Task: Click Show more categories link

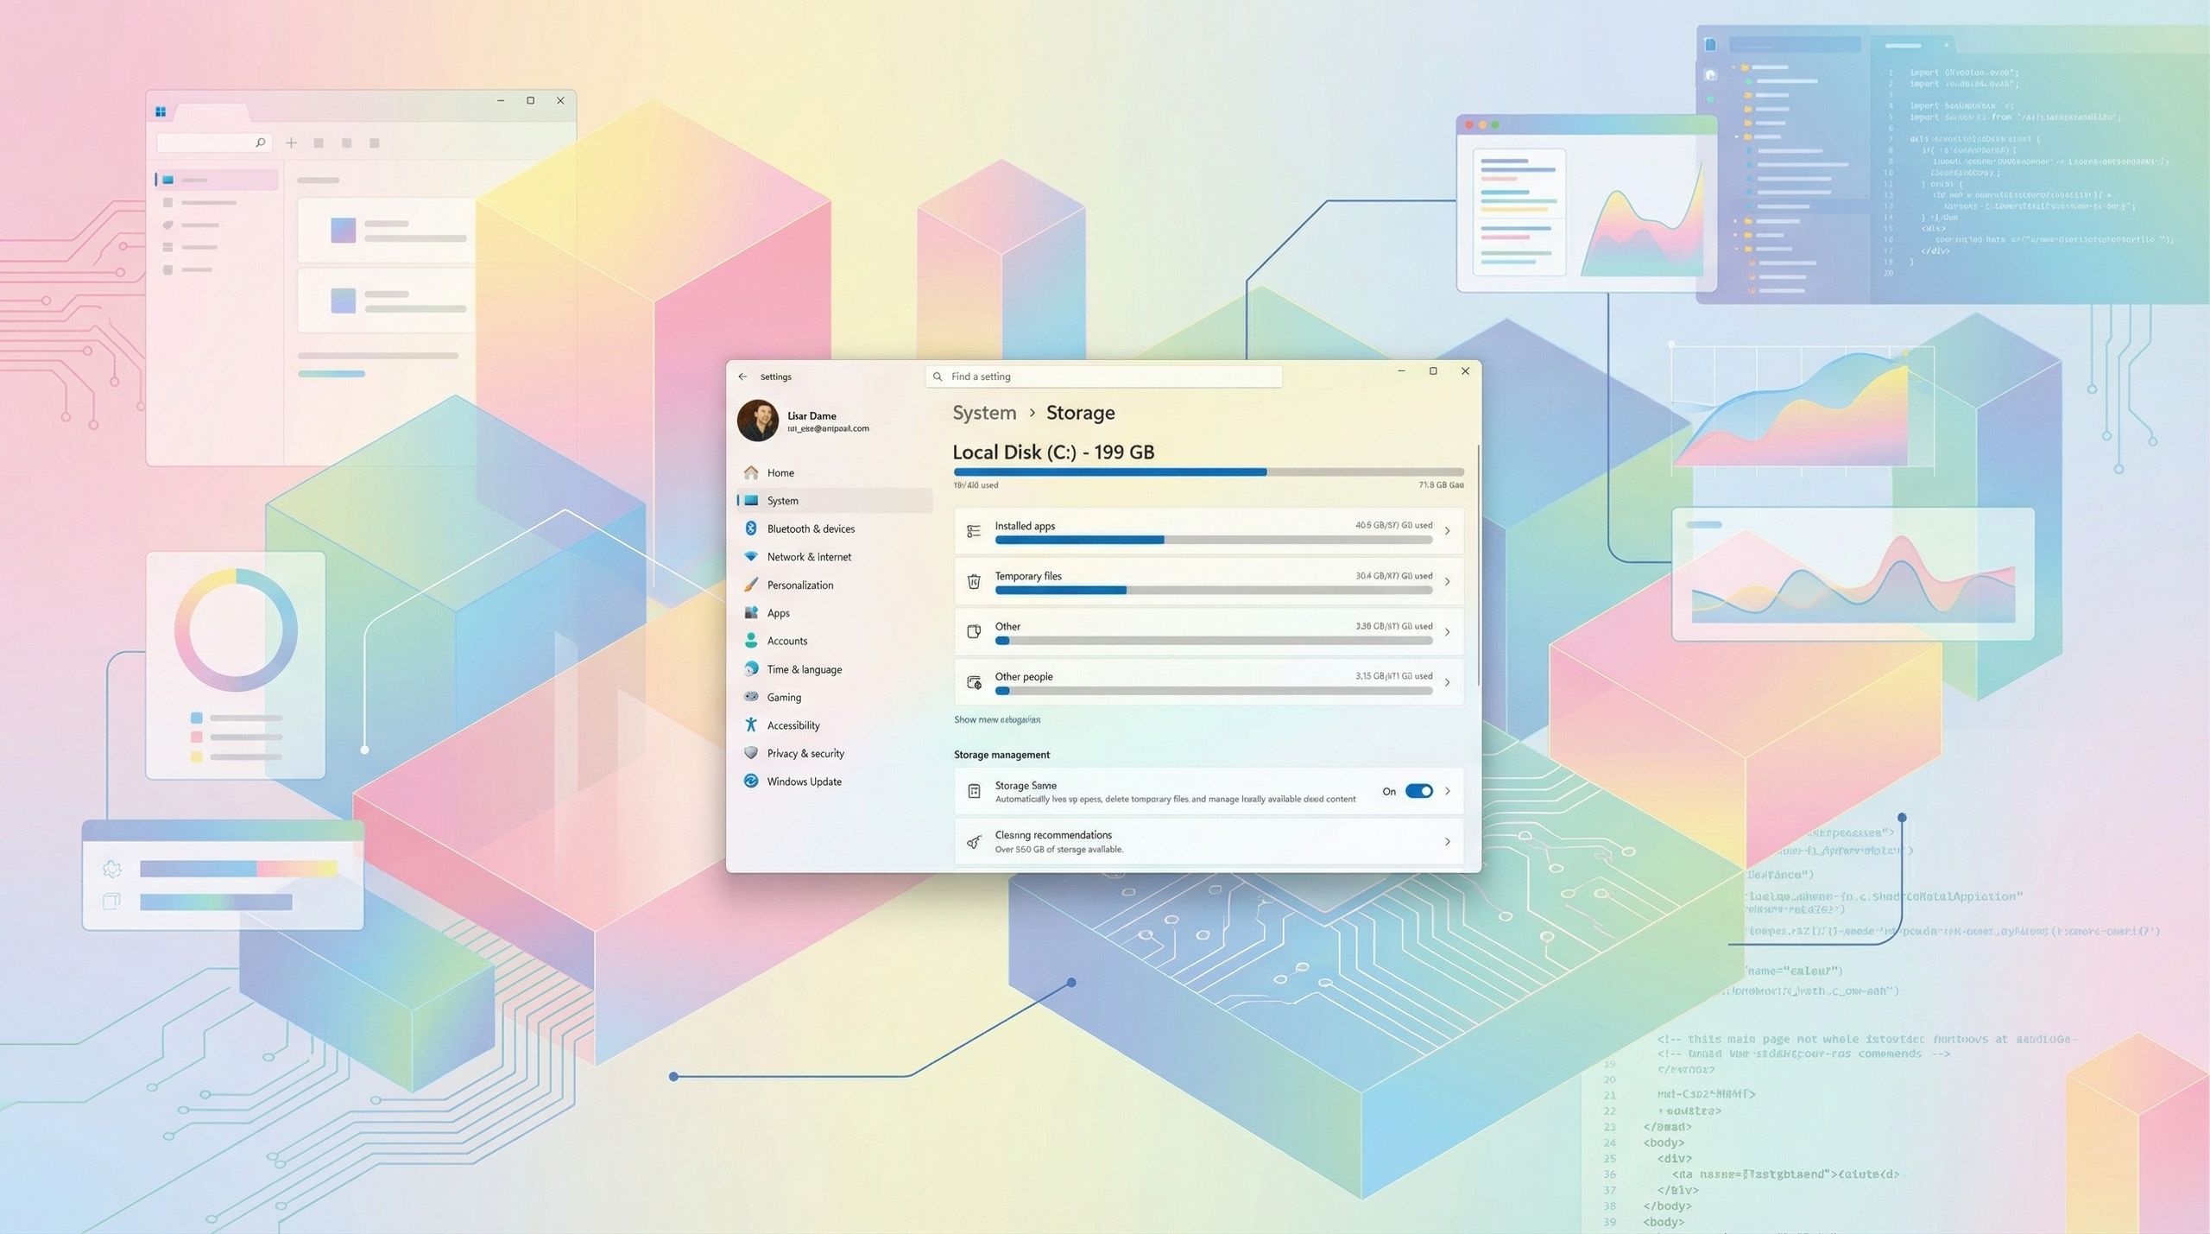Action: [x=996, y=719]
